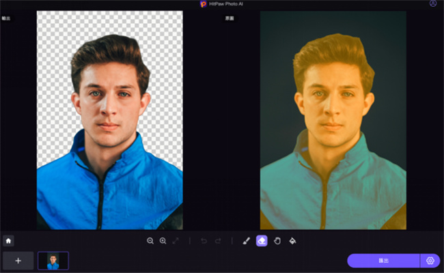The image size is (444, 273).
Task: Click the original image panel label
Action: (x=230, y=18)
